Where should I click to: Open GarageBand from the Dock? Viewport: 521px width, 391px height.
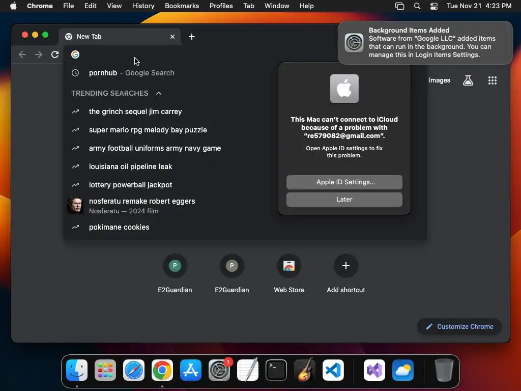tap(305, 370)
